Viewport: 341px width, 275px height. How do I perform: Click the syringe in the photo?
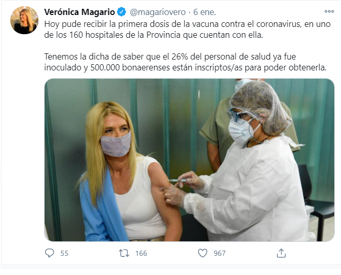(178, 181)
